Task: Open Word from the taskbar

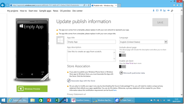Action: [x=66, y=100]
